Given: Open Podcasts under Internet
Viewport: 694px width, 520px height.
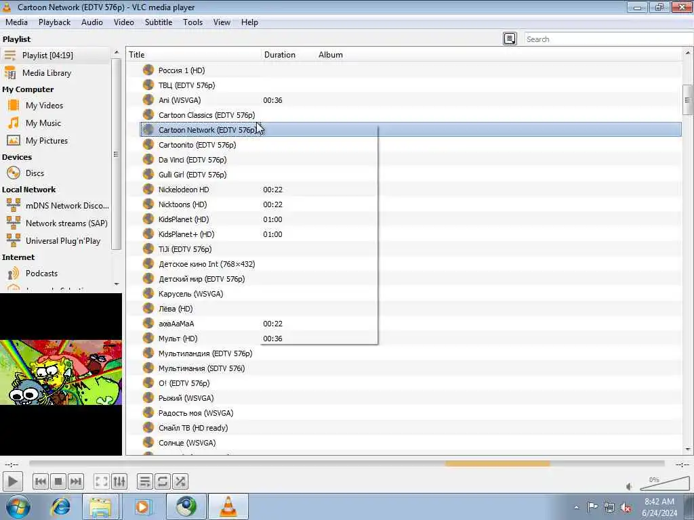Looking at the screenshot, I should pos(56,274).
